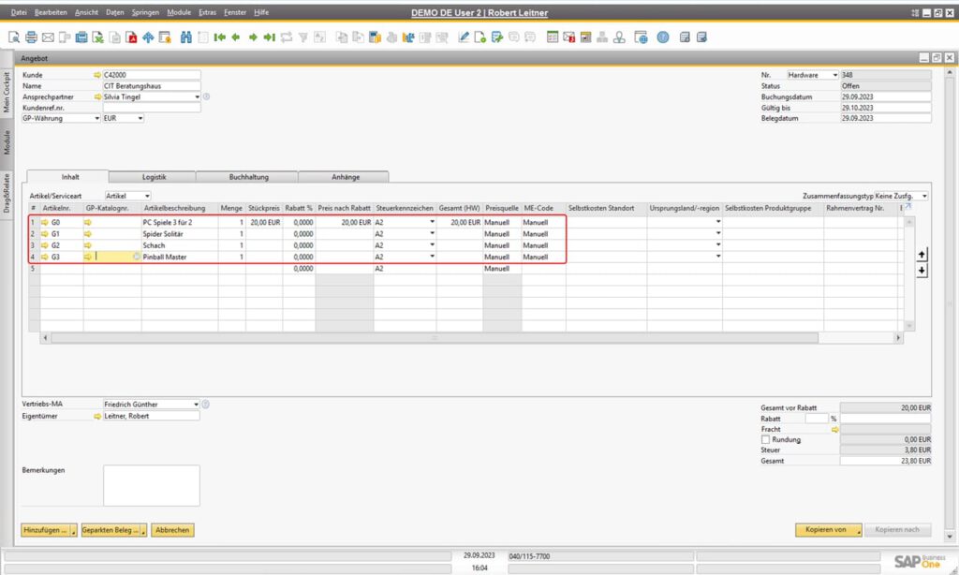Open the Bearbeiten menu

[51, 12]
